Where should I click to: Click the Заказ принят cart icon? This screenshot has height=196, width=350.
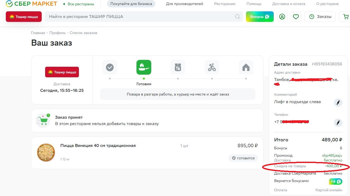[x=43, y=121]
